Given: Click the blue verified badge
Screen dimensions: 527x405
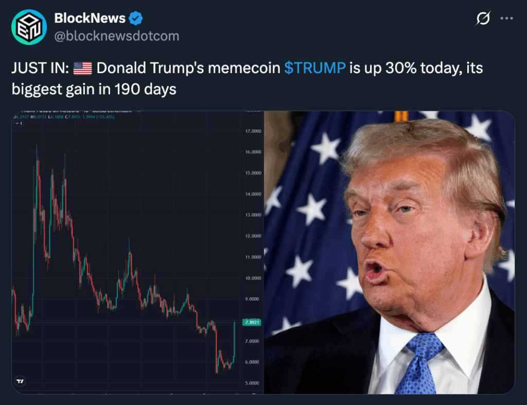Looking at the screenshot, I should [x=136, y=19].
